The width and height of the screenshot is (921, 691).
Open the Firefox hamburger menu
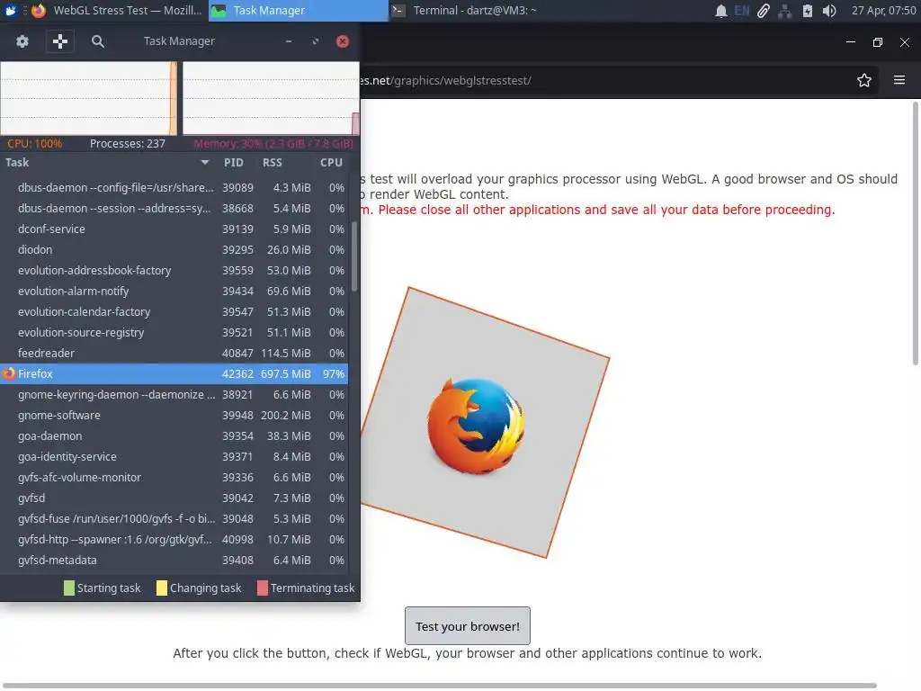click(x=899, y=80)
